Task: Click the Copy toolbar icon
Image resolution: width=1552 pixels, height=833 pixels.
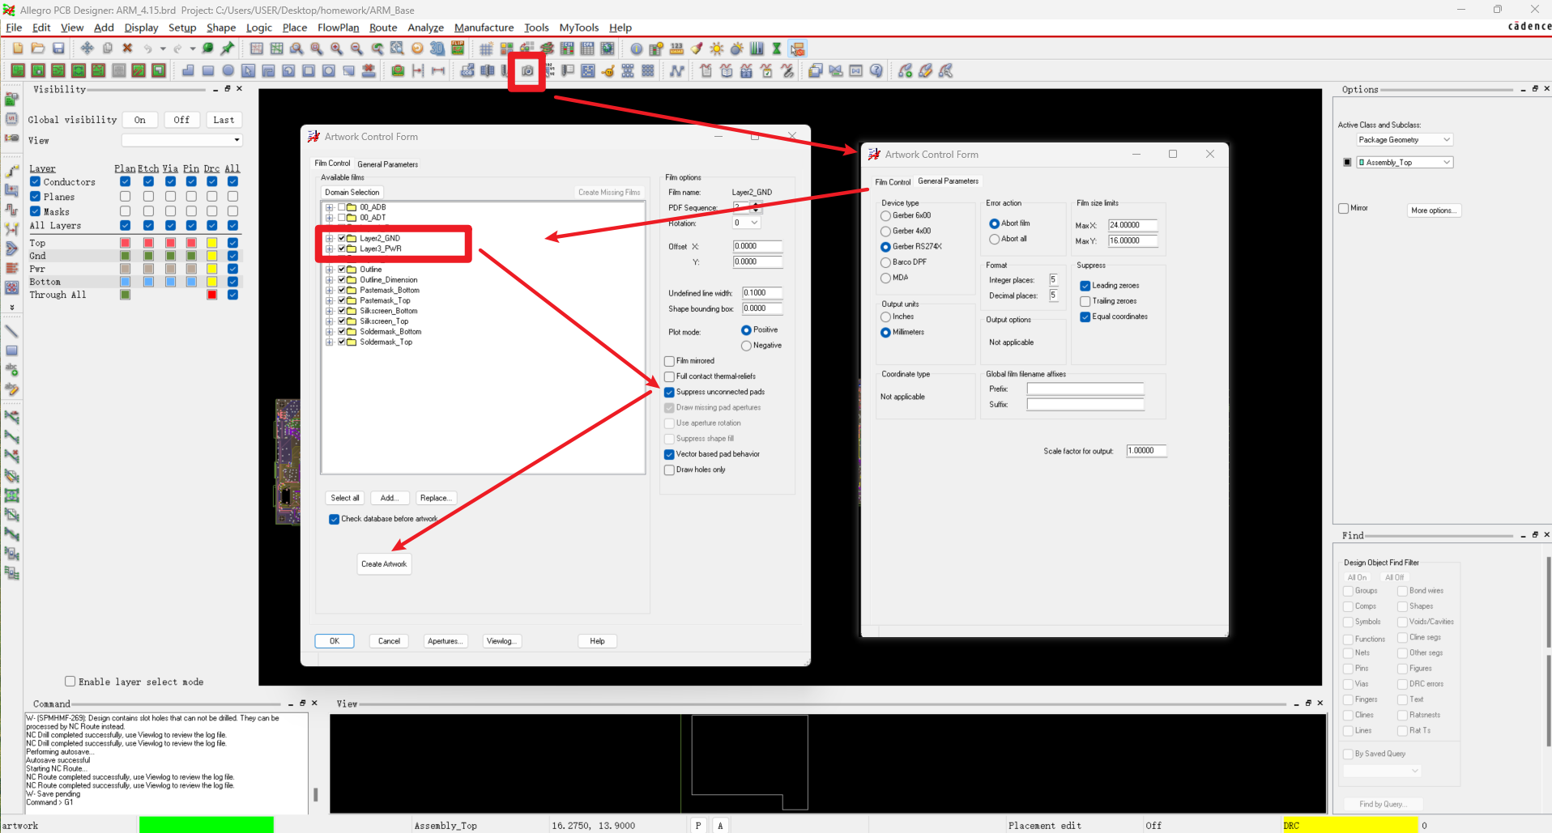Action: pyautogui.click(x=107, y=49)
